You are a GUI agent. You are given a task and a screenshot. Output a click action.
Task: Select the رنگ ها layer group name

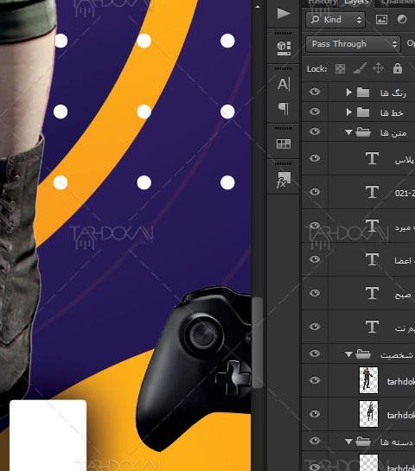click(393, 92)
